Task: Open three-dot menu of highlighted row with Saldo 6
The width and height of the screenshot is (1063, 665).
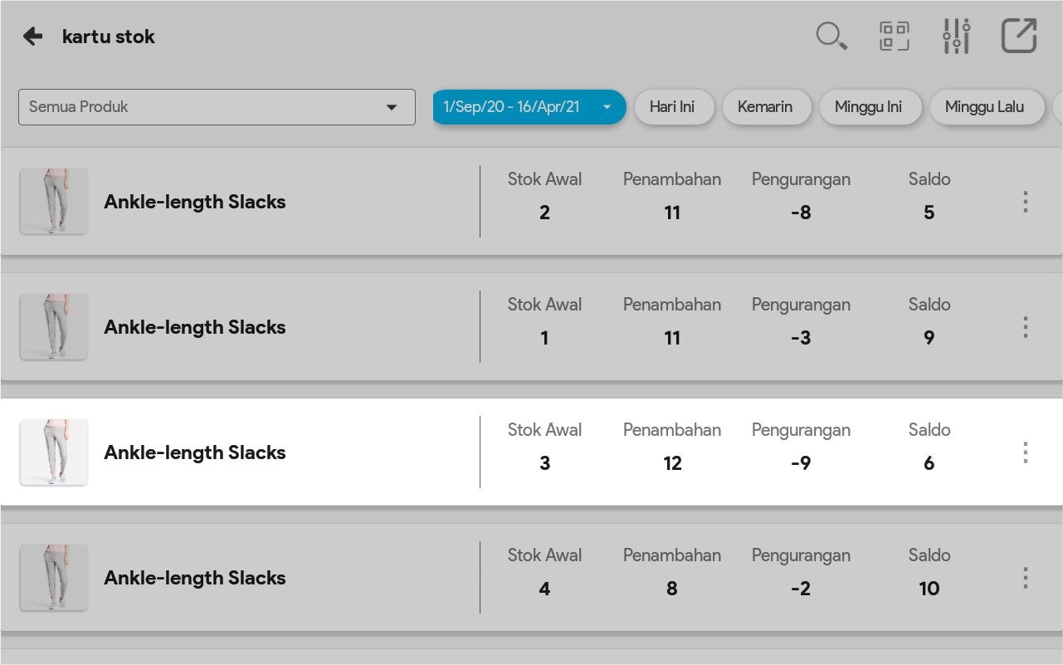Action: click(x=1026, y=452)
